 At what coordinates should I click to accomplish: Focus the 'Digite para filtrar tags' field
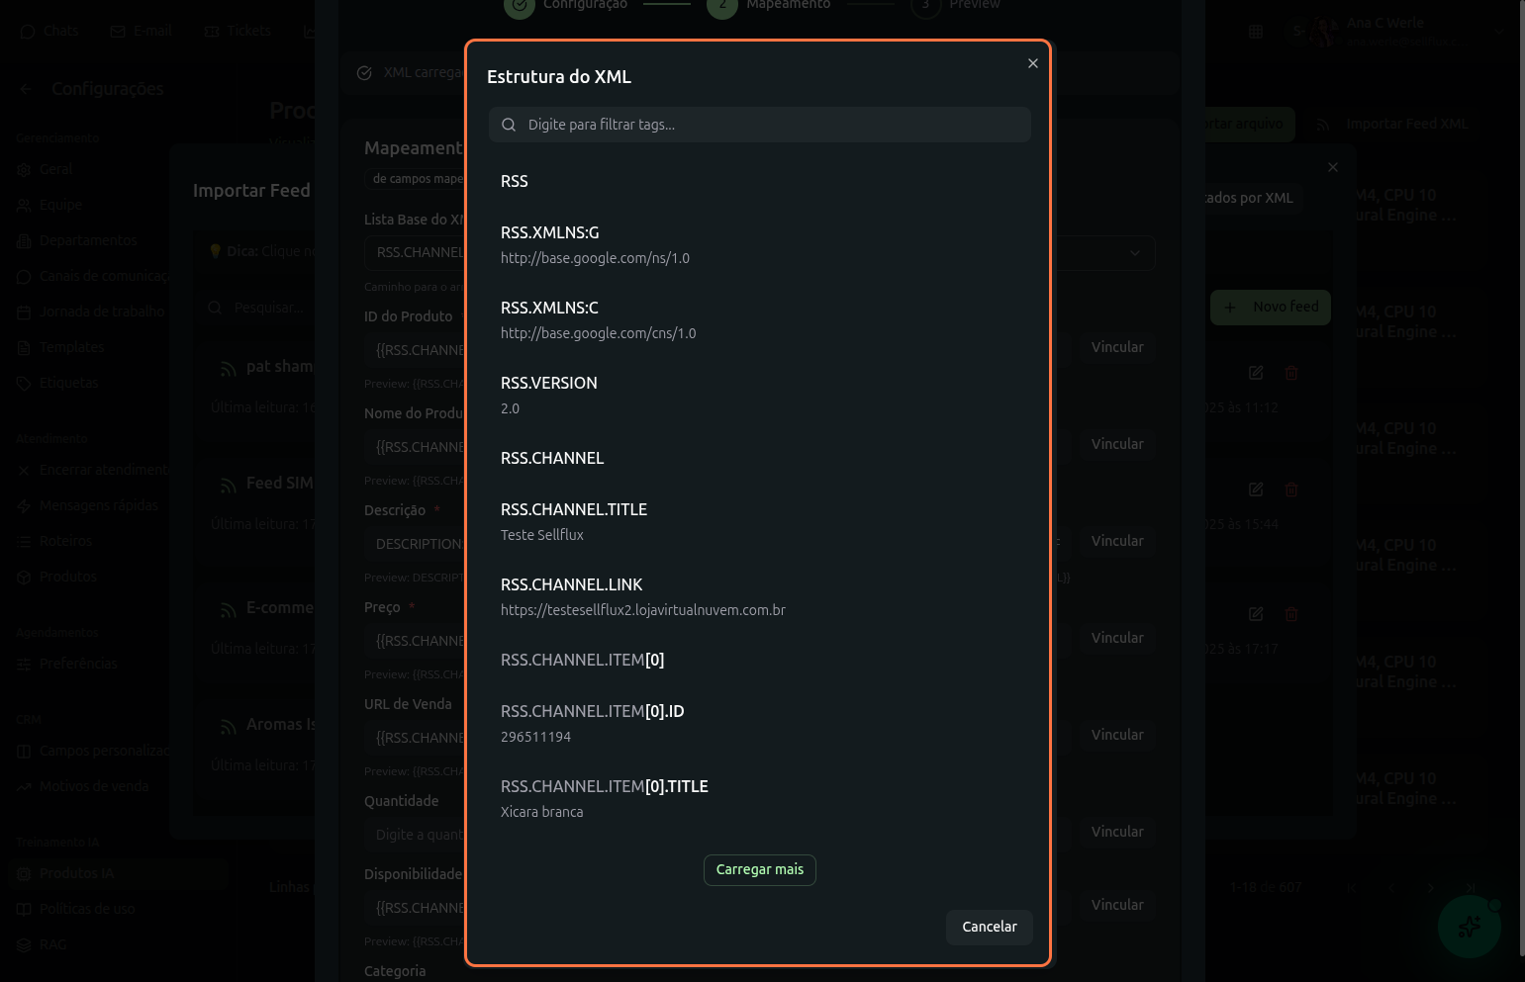772,125
